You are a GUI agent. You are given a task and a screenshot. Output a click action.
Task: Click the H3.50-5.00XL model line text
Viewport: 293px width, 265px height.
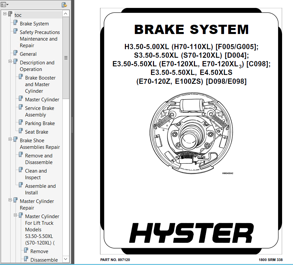[191, 47]
